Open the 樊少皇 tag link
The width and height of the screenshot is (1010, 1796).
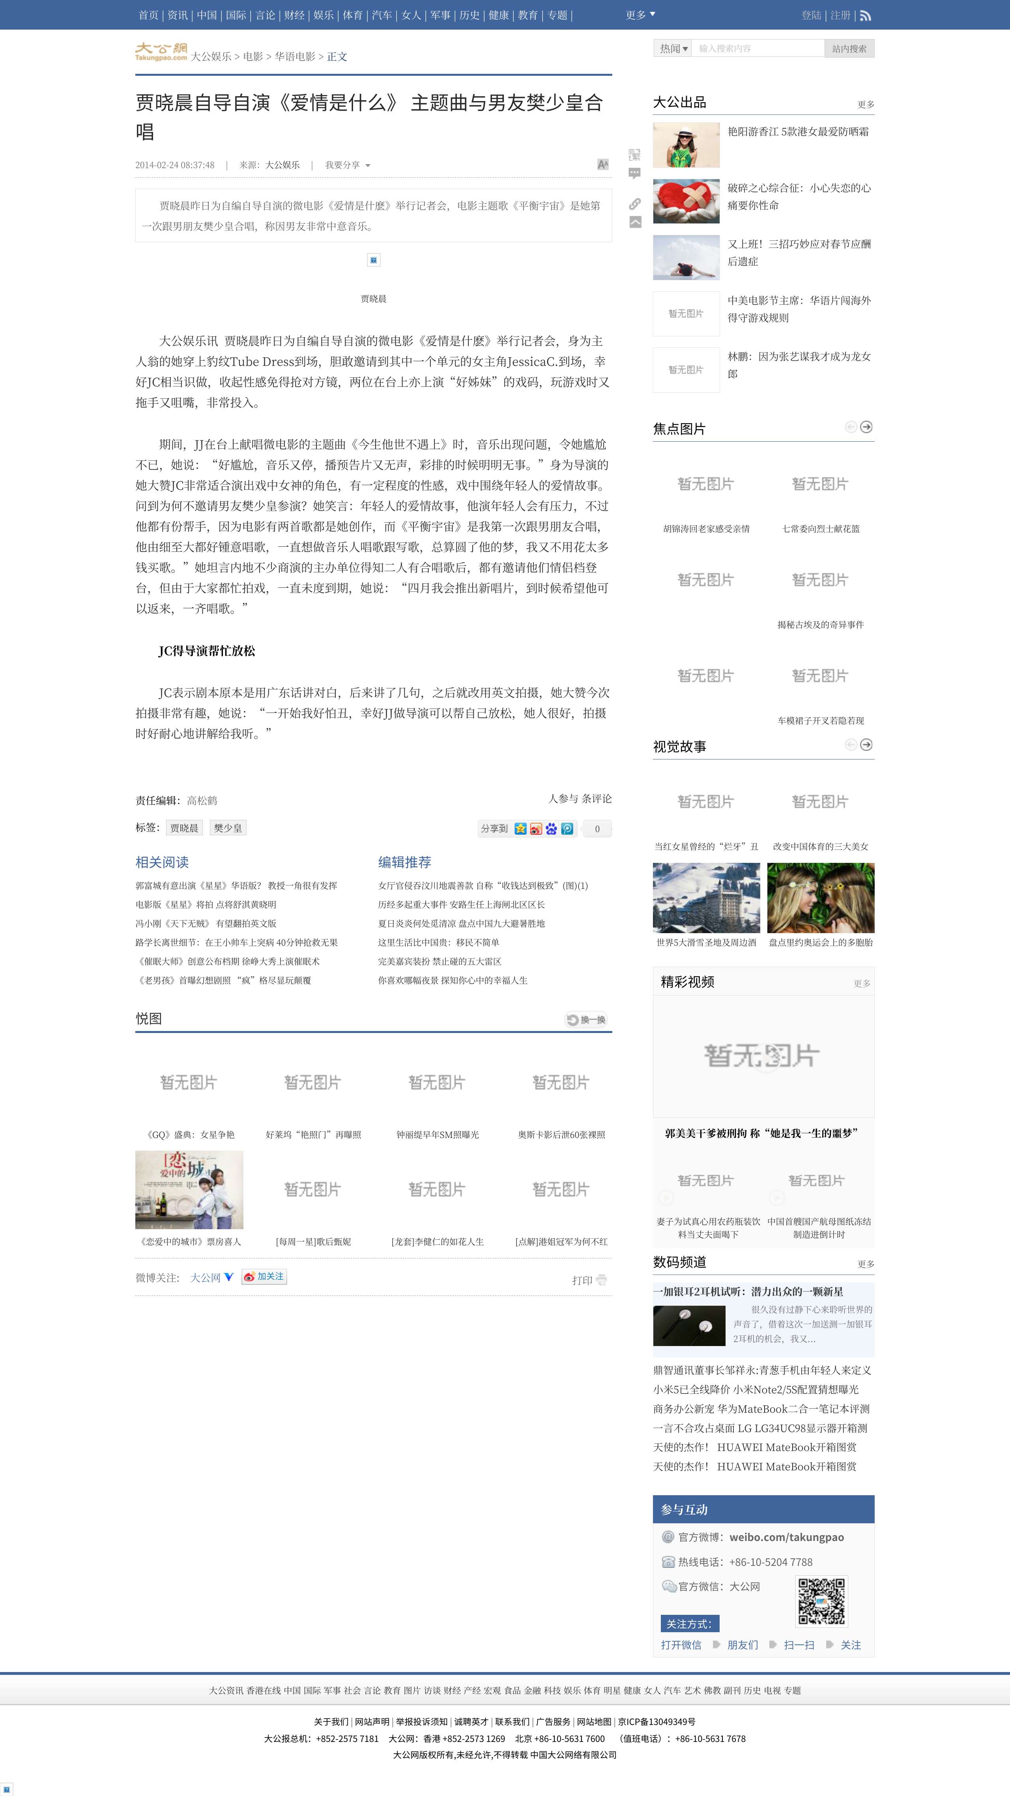pyautogui.click(x=228, y=828)
